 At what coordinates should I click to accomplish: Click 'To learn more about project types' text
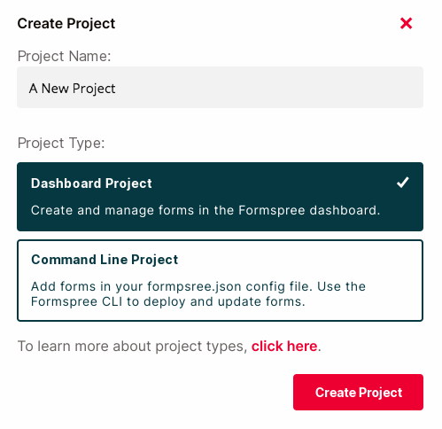132,346
